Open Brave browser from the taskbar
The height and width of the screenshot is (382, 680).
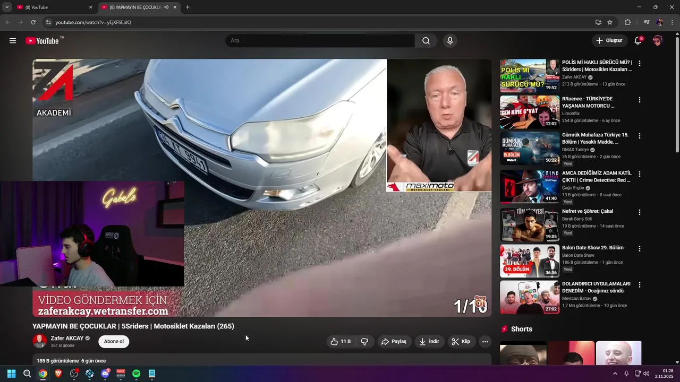58,374
